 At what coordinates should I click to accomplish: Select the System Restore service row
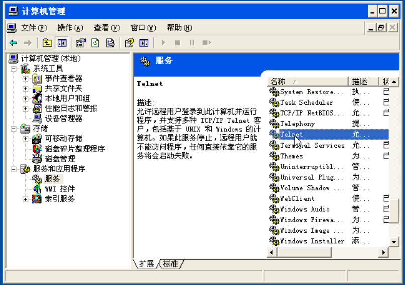click(328, 92)
